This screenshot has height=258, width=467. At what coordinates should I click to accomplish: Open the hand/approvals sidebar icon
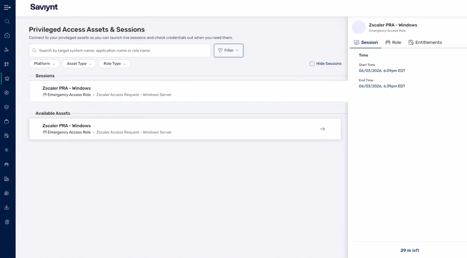coord(7,50)
